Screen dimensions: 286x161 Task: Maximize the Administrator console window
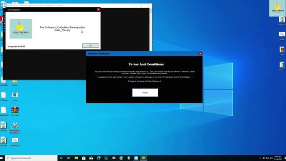click(x=142, y=6)
